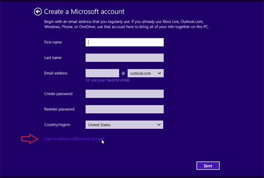The height and width of the screenshot is (178, 264).
Task: Click the @ symbol between email fields
Action: point(123,73)
